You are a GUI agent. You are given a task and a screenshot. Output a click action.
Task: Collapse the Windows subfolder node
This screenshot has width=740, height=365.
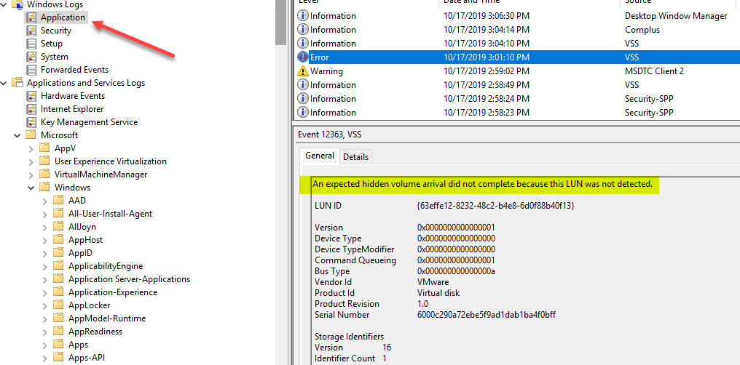[31, 188]
